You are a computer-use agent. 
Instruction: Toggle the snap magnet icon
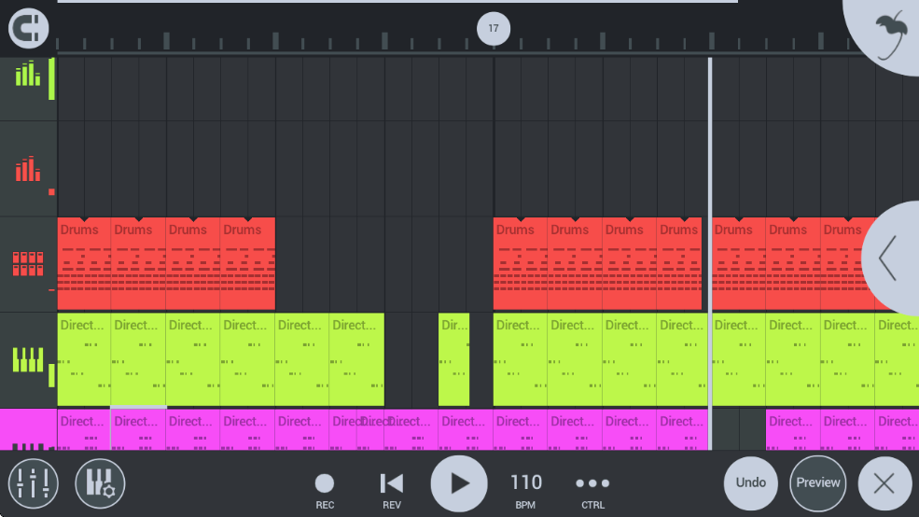pyautogui.click(x=28, y=28)
